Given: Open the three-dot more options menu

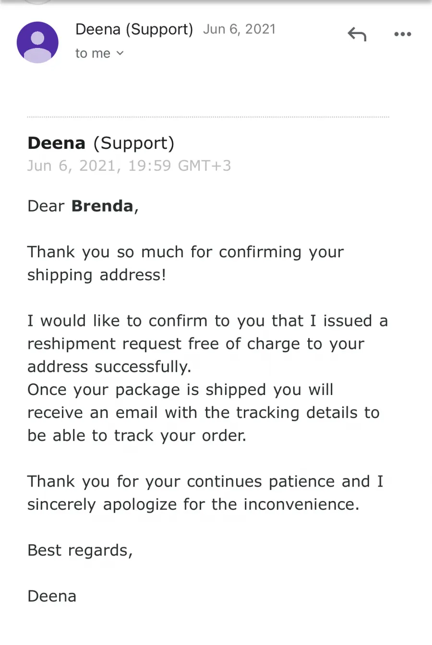Looking at the screenshot, I should pos(402,34).
